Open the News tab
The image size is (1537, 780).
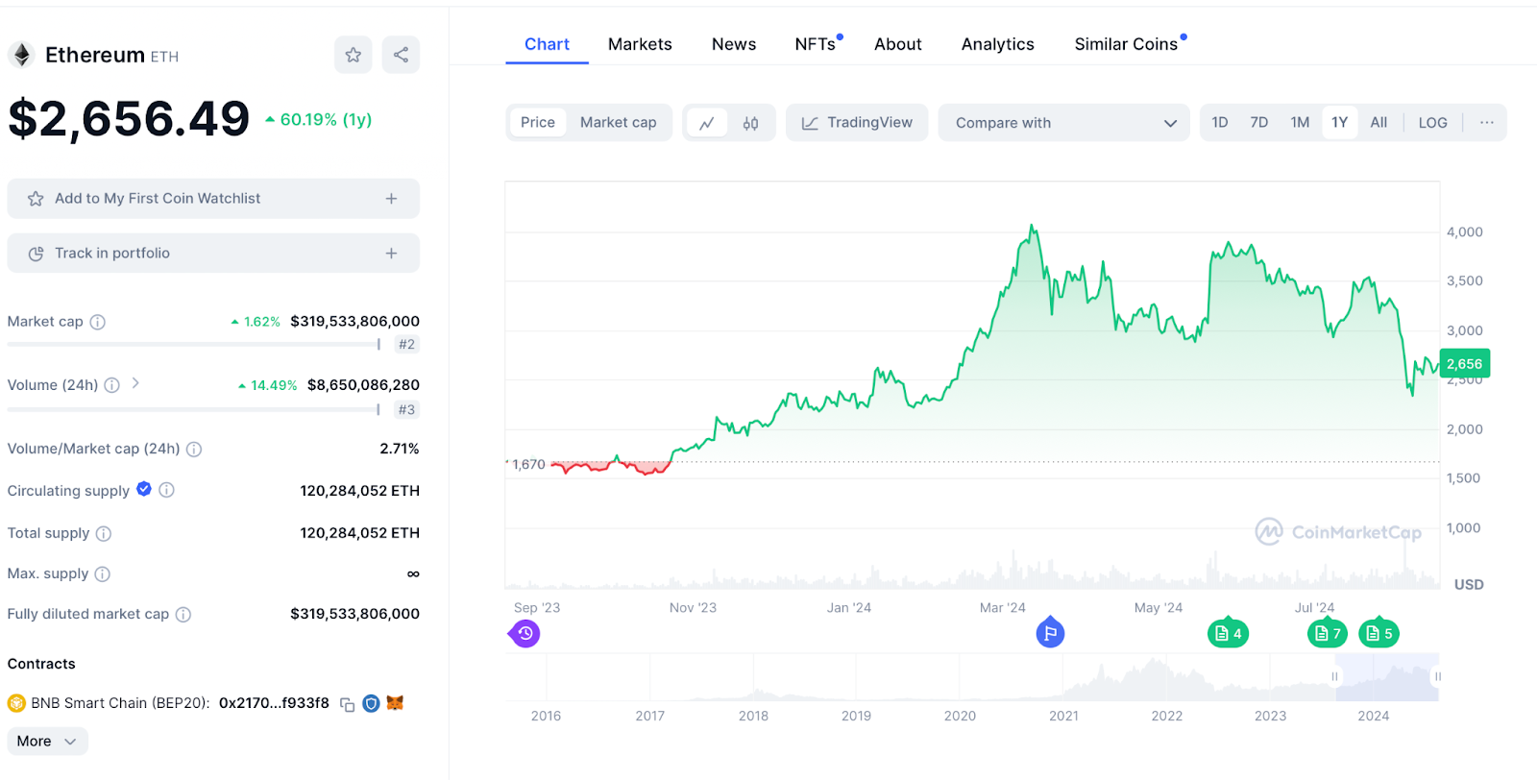[x=734, y=44]
